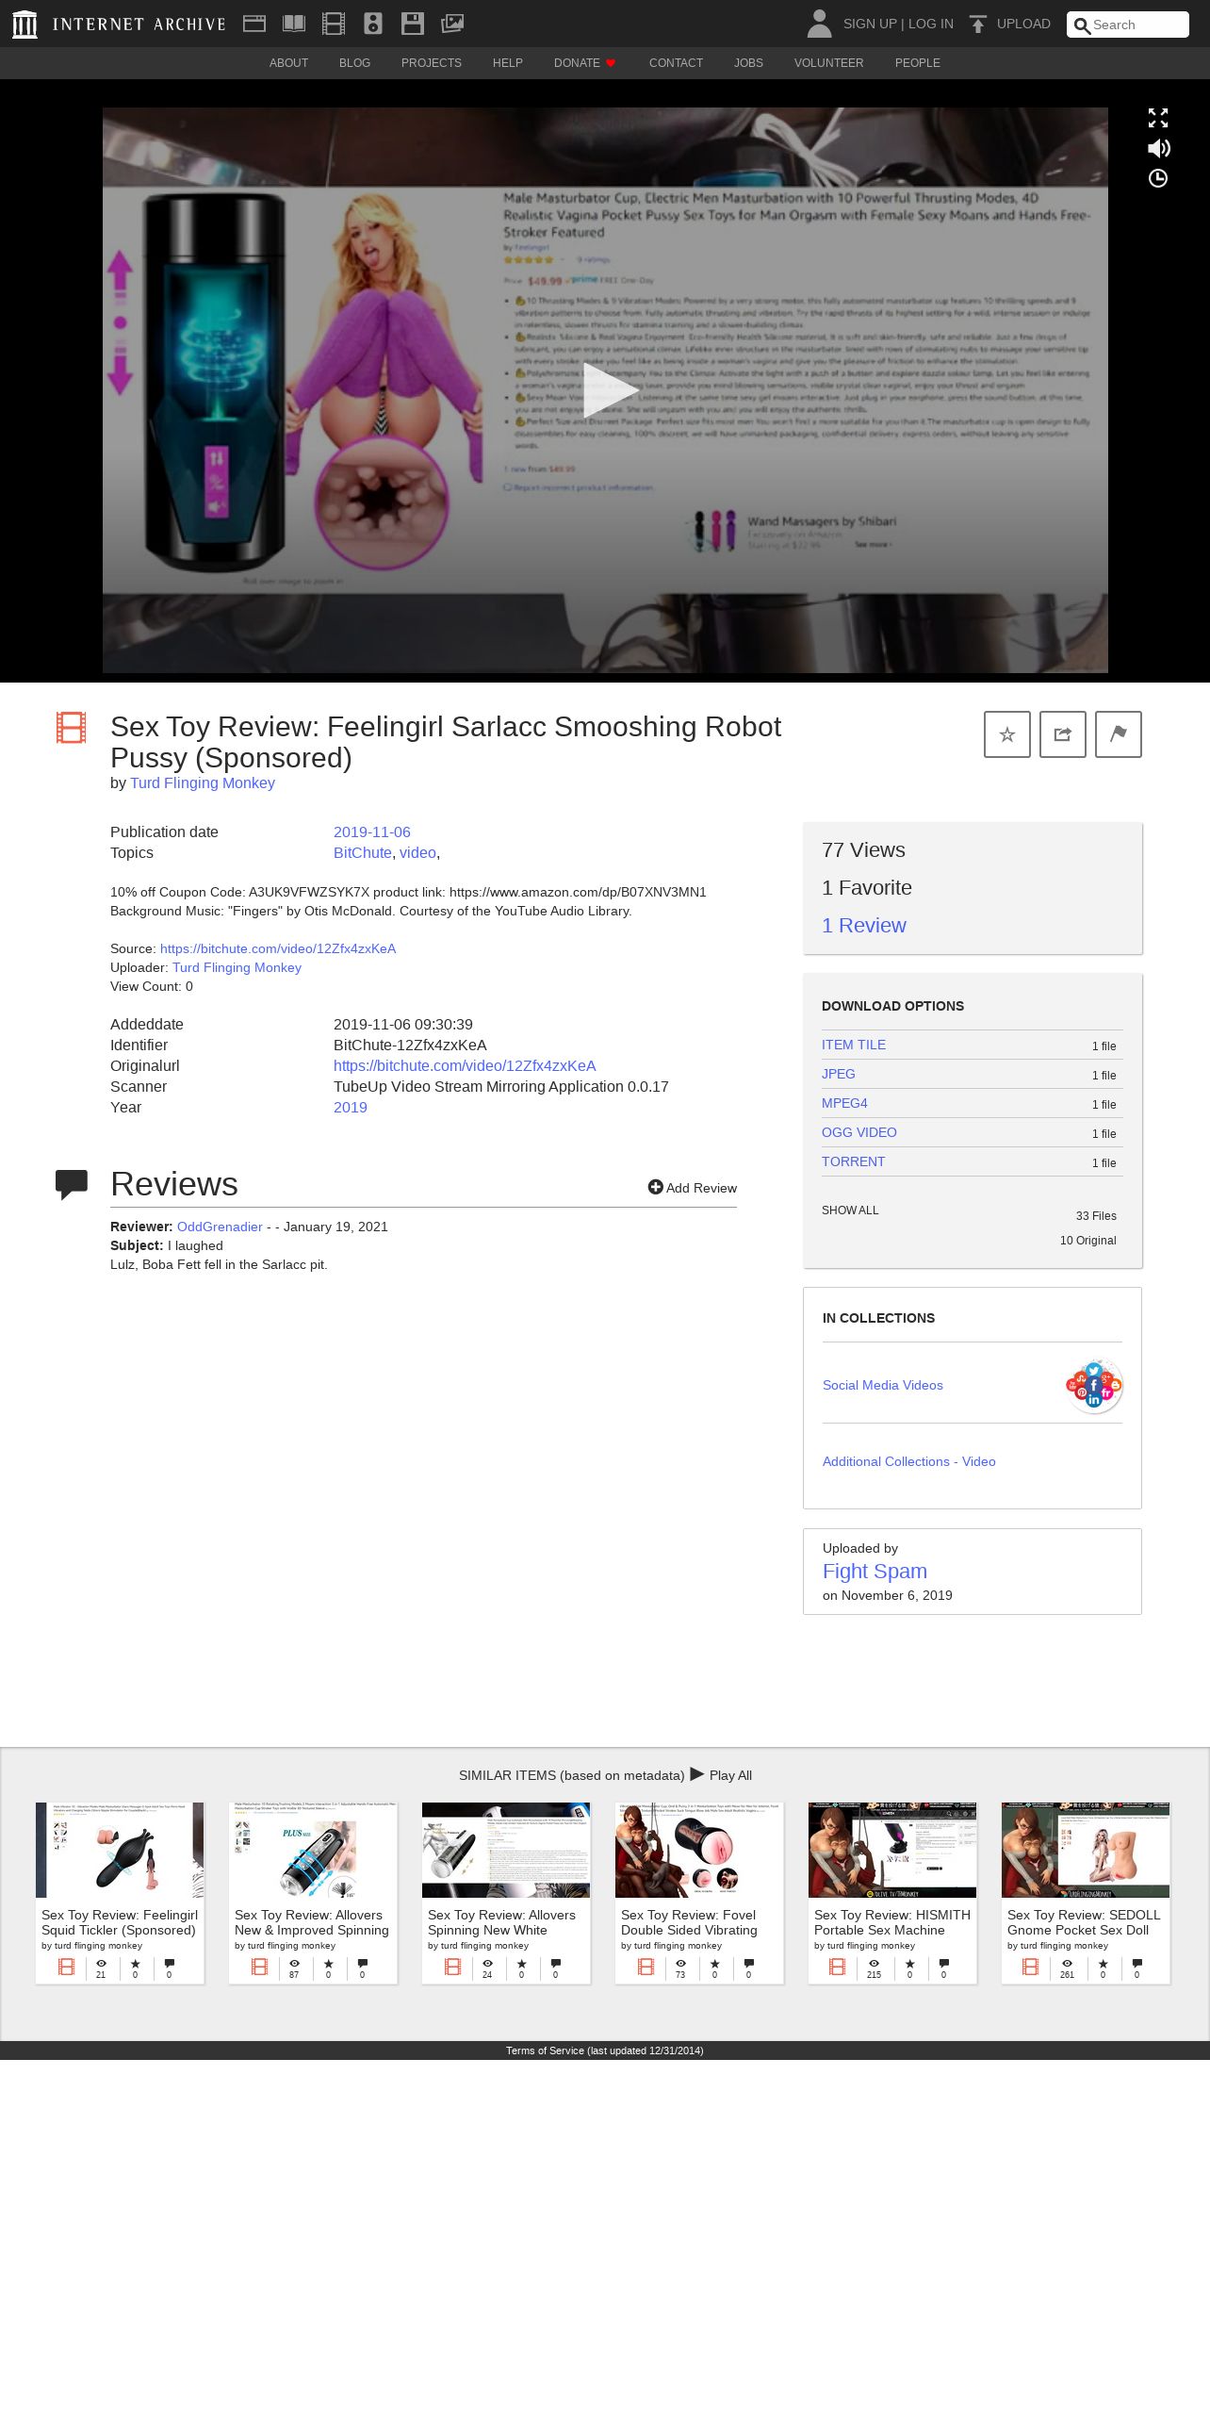Open the Audio speaker icon in top bar
1210x2421 pixels.
tap(373, 24)
